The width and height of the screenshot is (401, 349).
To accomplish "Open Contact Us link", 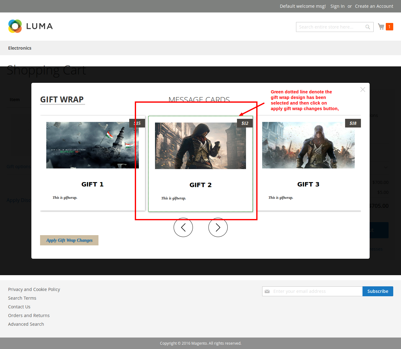I will (x=19, y=307).
